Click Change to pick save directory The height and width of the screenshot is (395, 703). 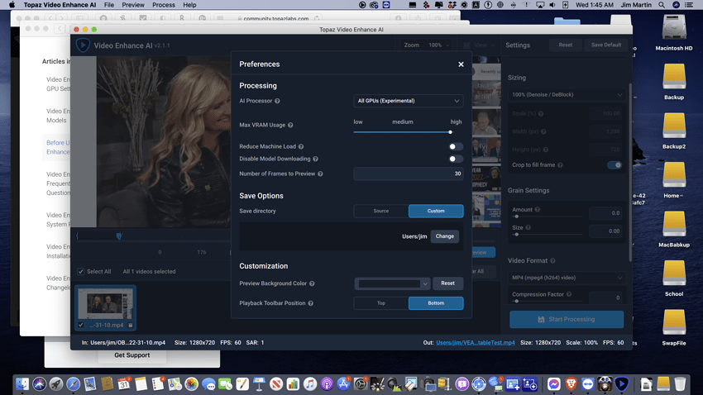click(x=445, y=236)
